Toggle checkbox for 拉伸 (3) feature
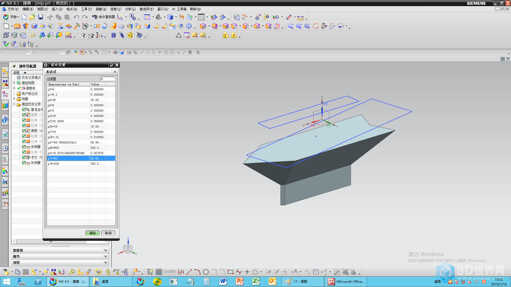This screenshot has height=287, width=511. pos(24,125)
